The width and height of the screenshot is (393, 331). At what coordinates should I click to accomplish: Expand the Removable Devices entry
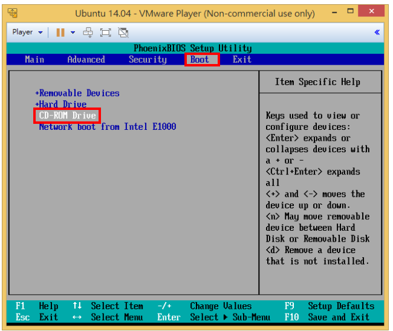pyautogui.click(x=77, y=93)
